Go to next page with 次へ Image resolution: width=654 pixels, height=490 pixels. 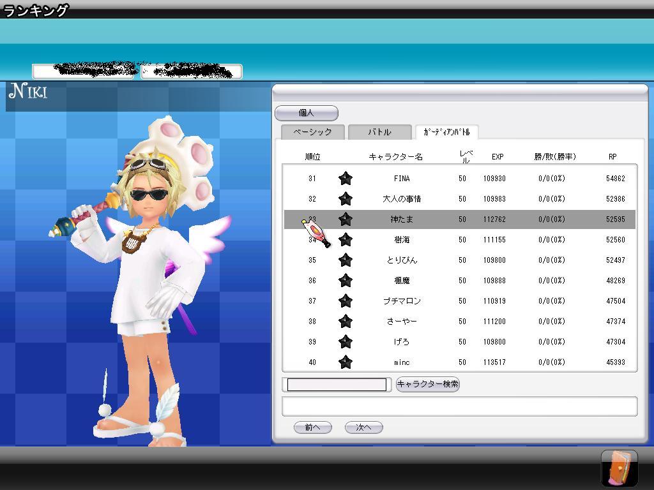click(x=363, y=427)
